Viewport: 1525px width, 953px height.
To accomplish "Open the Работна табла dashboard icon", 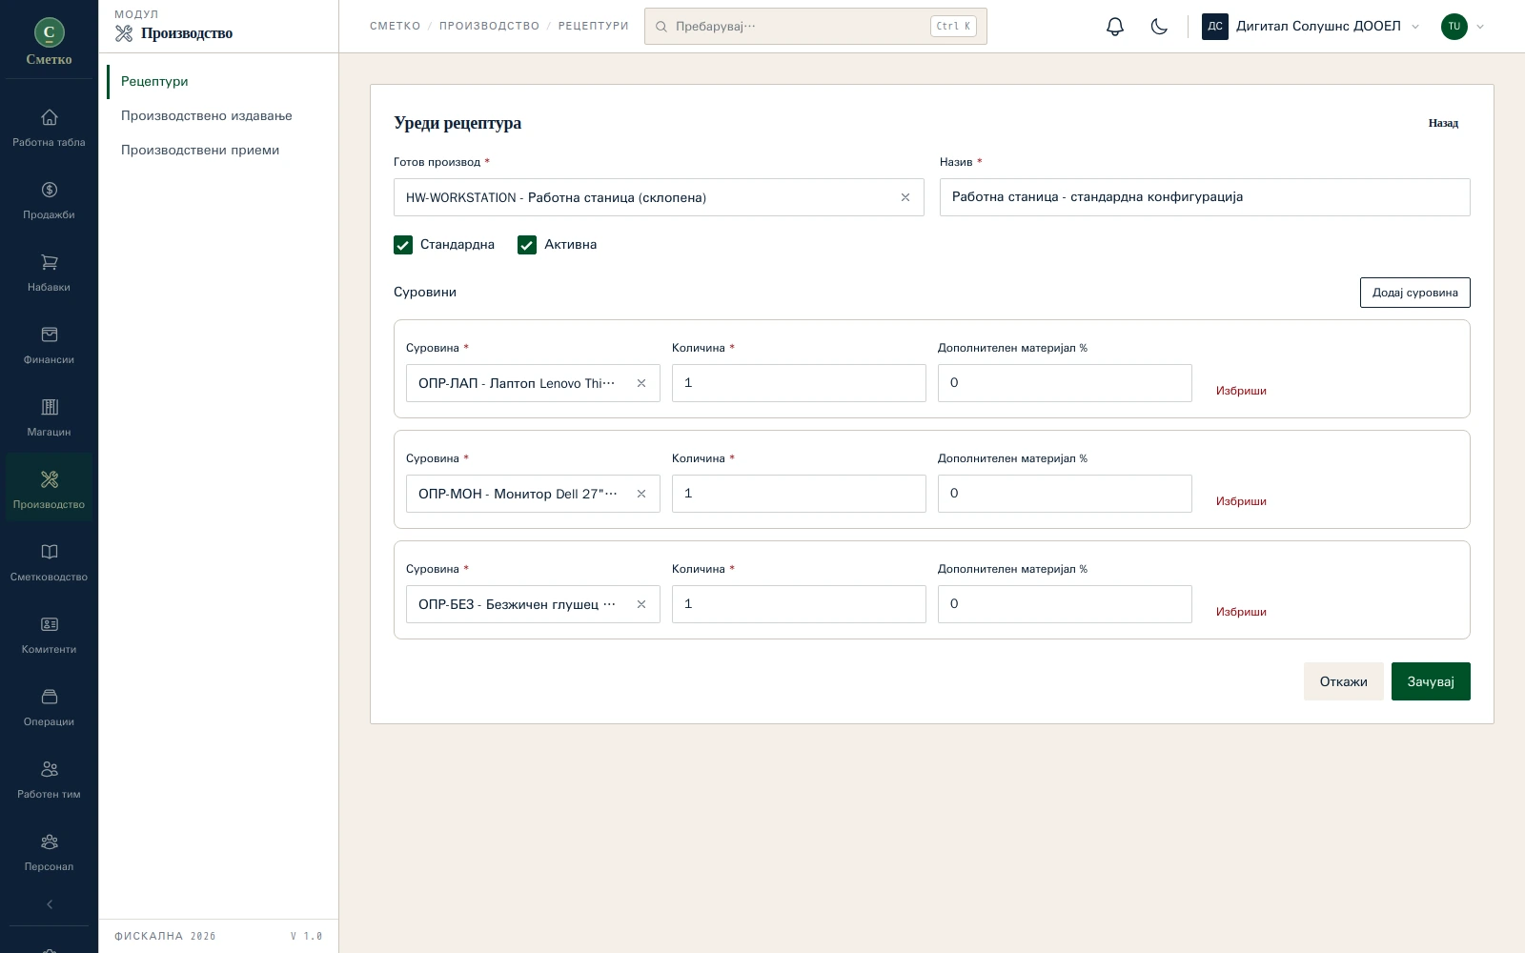I will [x=49, y=117].
